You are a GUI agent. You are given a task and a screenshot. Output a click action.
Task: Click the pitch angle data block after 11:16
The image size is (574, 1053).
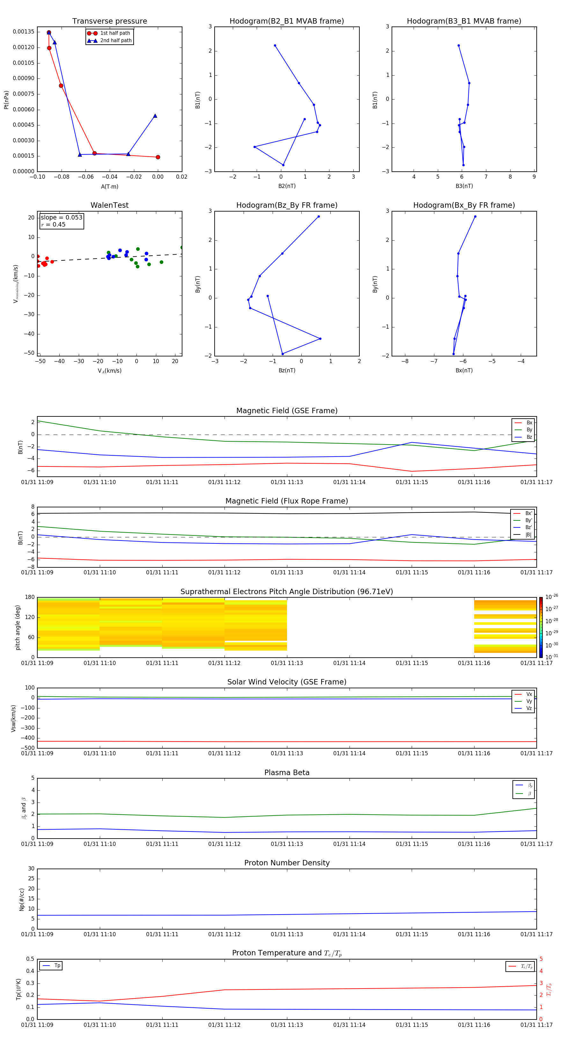point(505,626)
